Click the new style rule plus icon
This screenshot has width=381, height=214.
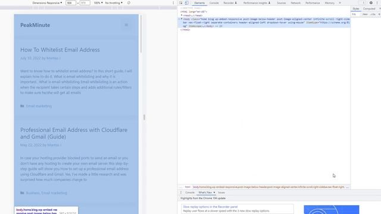point(379,14)
